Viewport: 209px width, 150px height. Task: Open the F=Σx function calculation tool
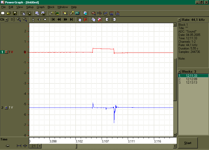(x=100, y=13)
